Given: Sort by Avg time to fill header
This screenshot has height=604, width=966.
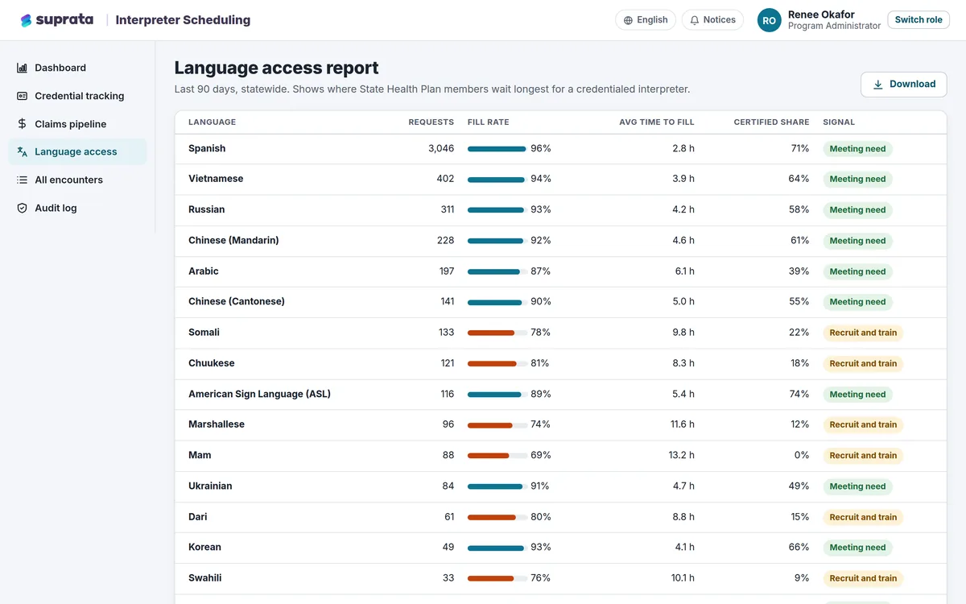Looking at the screenshot, I should 656,122.
